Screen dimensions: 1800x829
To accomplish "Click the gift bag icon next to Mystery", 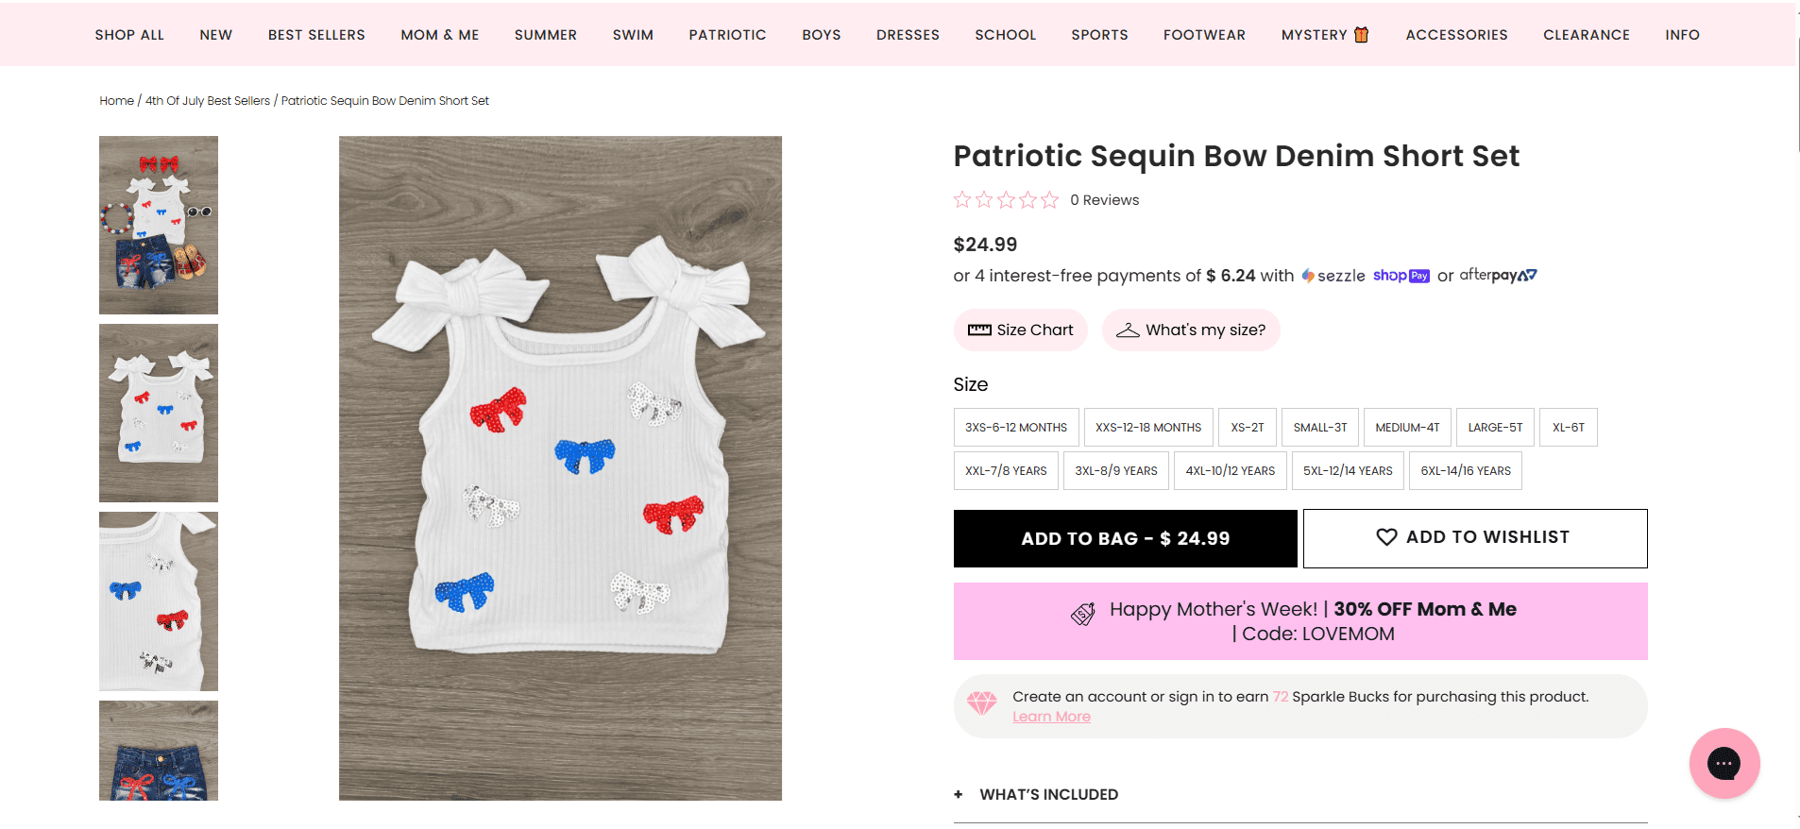I will [x=1360, y=34].
